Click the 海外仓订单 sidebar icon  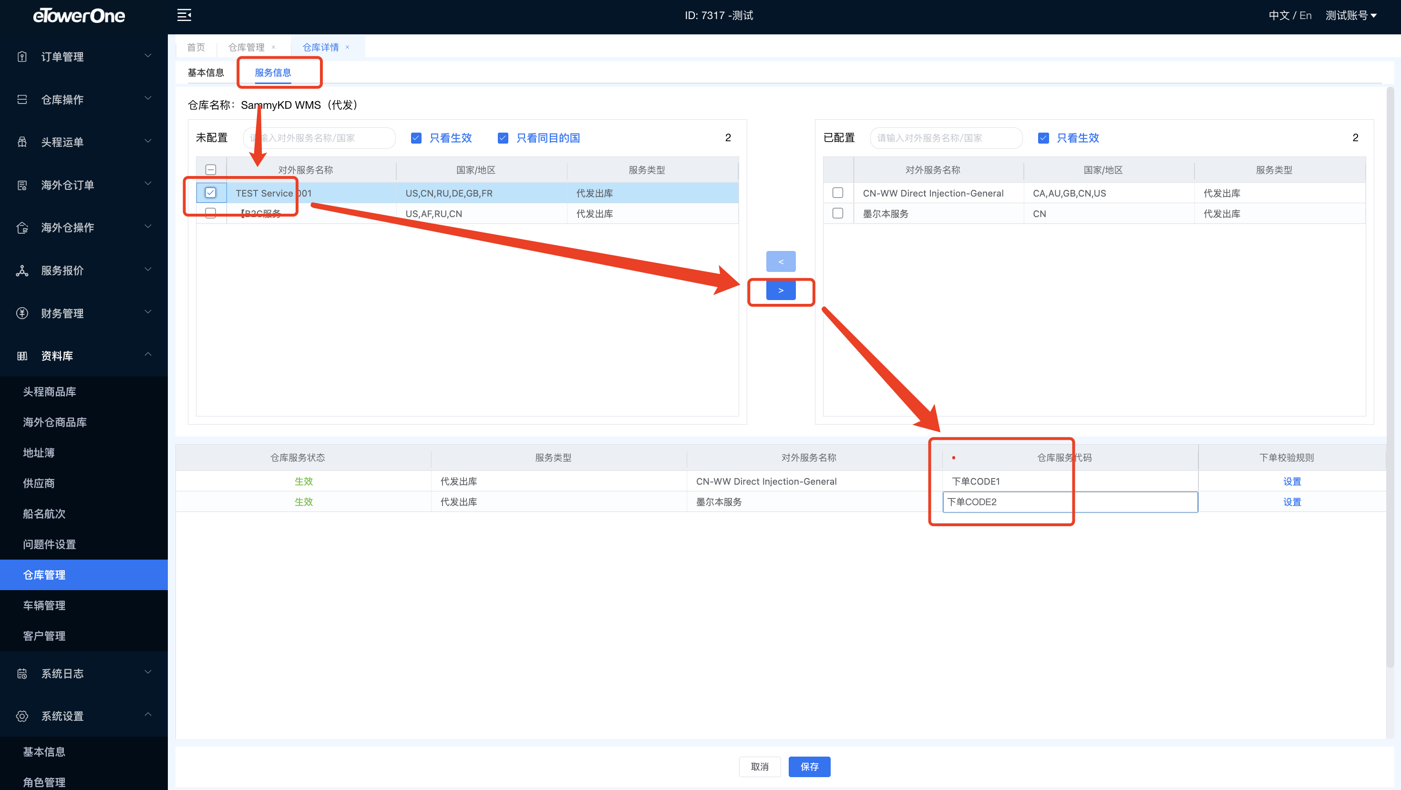pyautogui.click(x=22, y=185)
